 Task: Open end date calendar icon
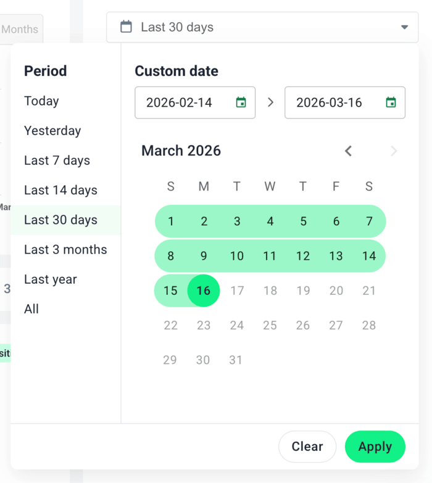pyautogui.click(x=391, y=102)
